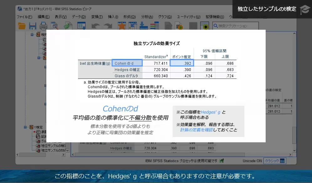Open Print Preview from the toolbar
Image resolution: width=312 pixels, height=183 pixels.
(54, 26)
